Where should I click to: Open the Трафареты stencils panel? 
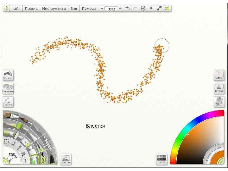pyautogui.click(x=8, y=88)
